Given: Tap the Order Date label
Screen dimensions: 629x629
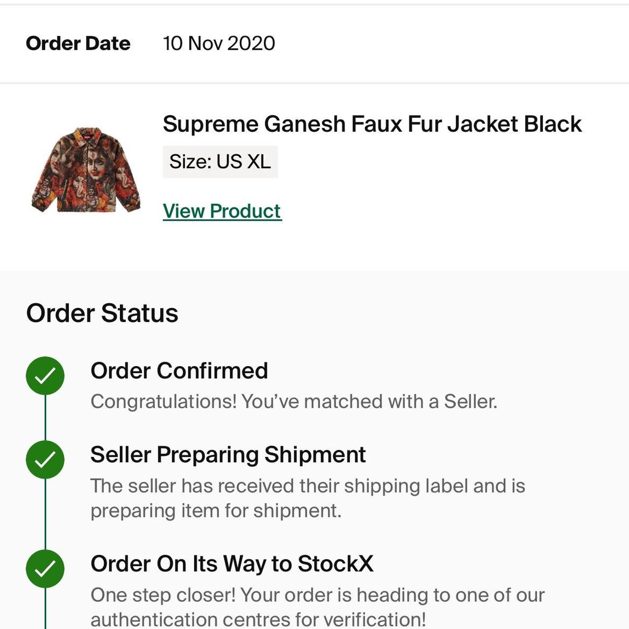Looking at the screenshot, I should [78, 43].
